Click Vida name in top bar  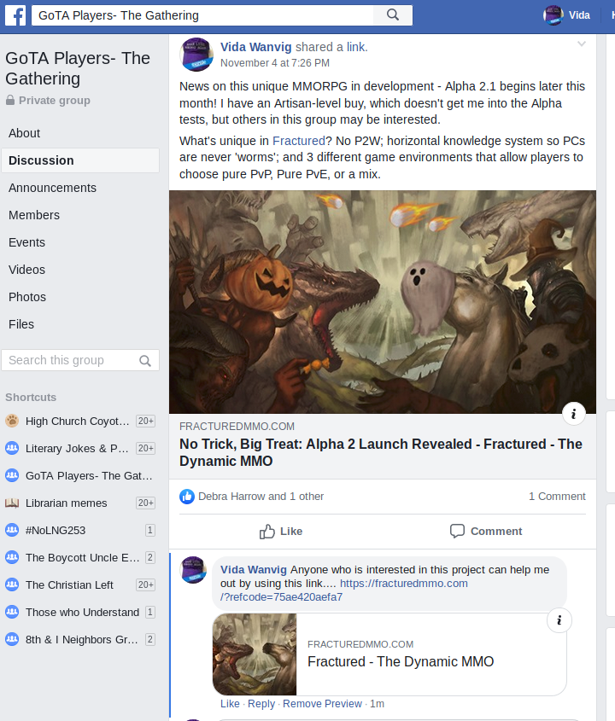tap(579, 15)
